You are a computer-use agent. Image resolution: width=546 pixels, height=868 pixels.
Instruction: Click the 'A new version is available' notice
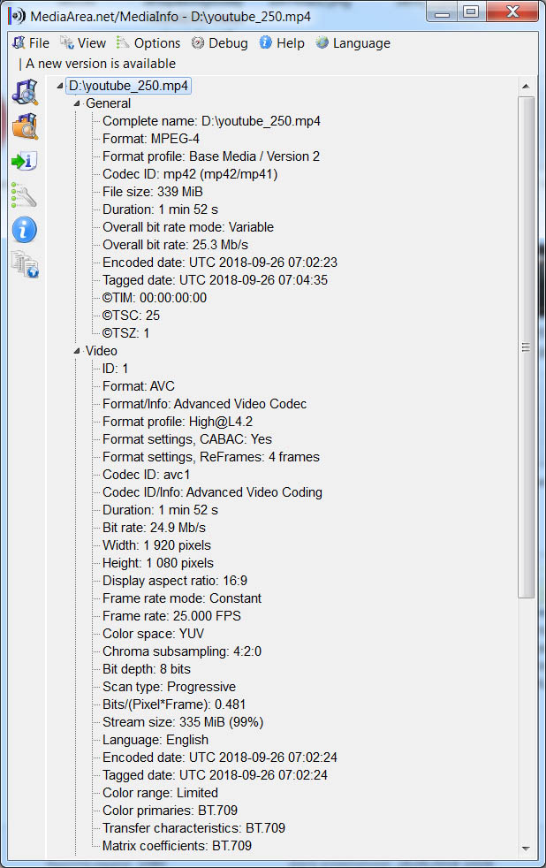(101, 64)
